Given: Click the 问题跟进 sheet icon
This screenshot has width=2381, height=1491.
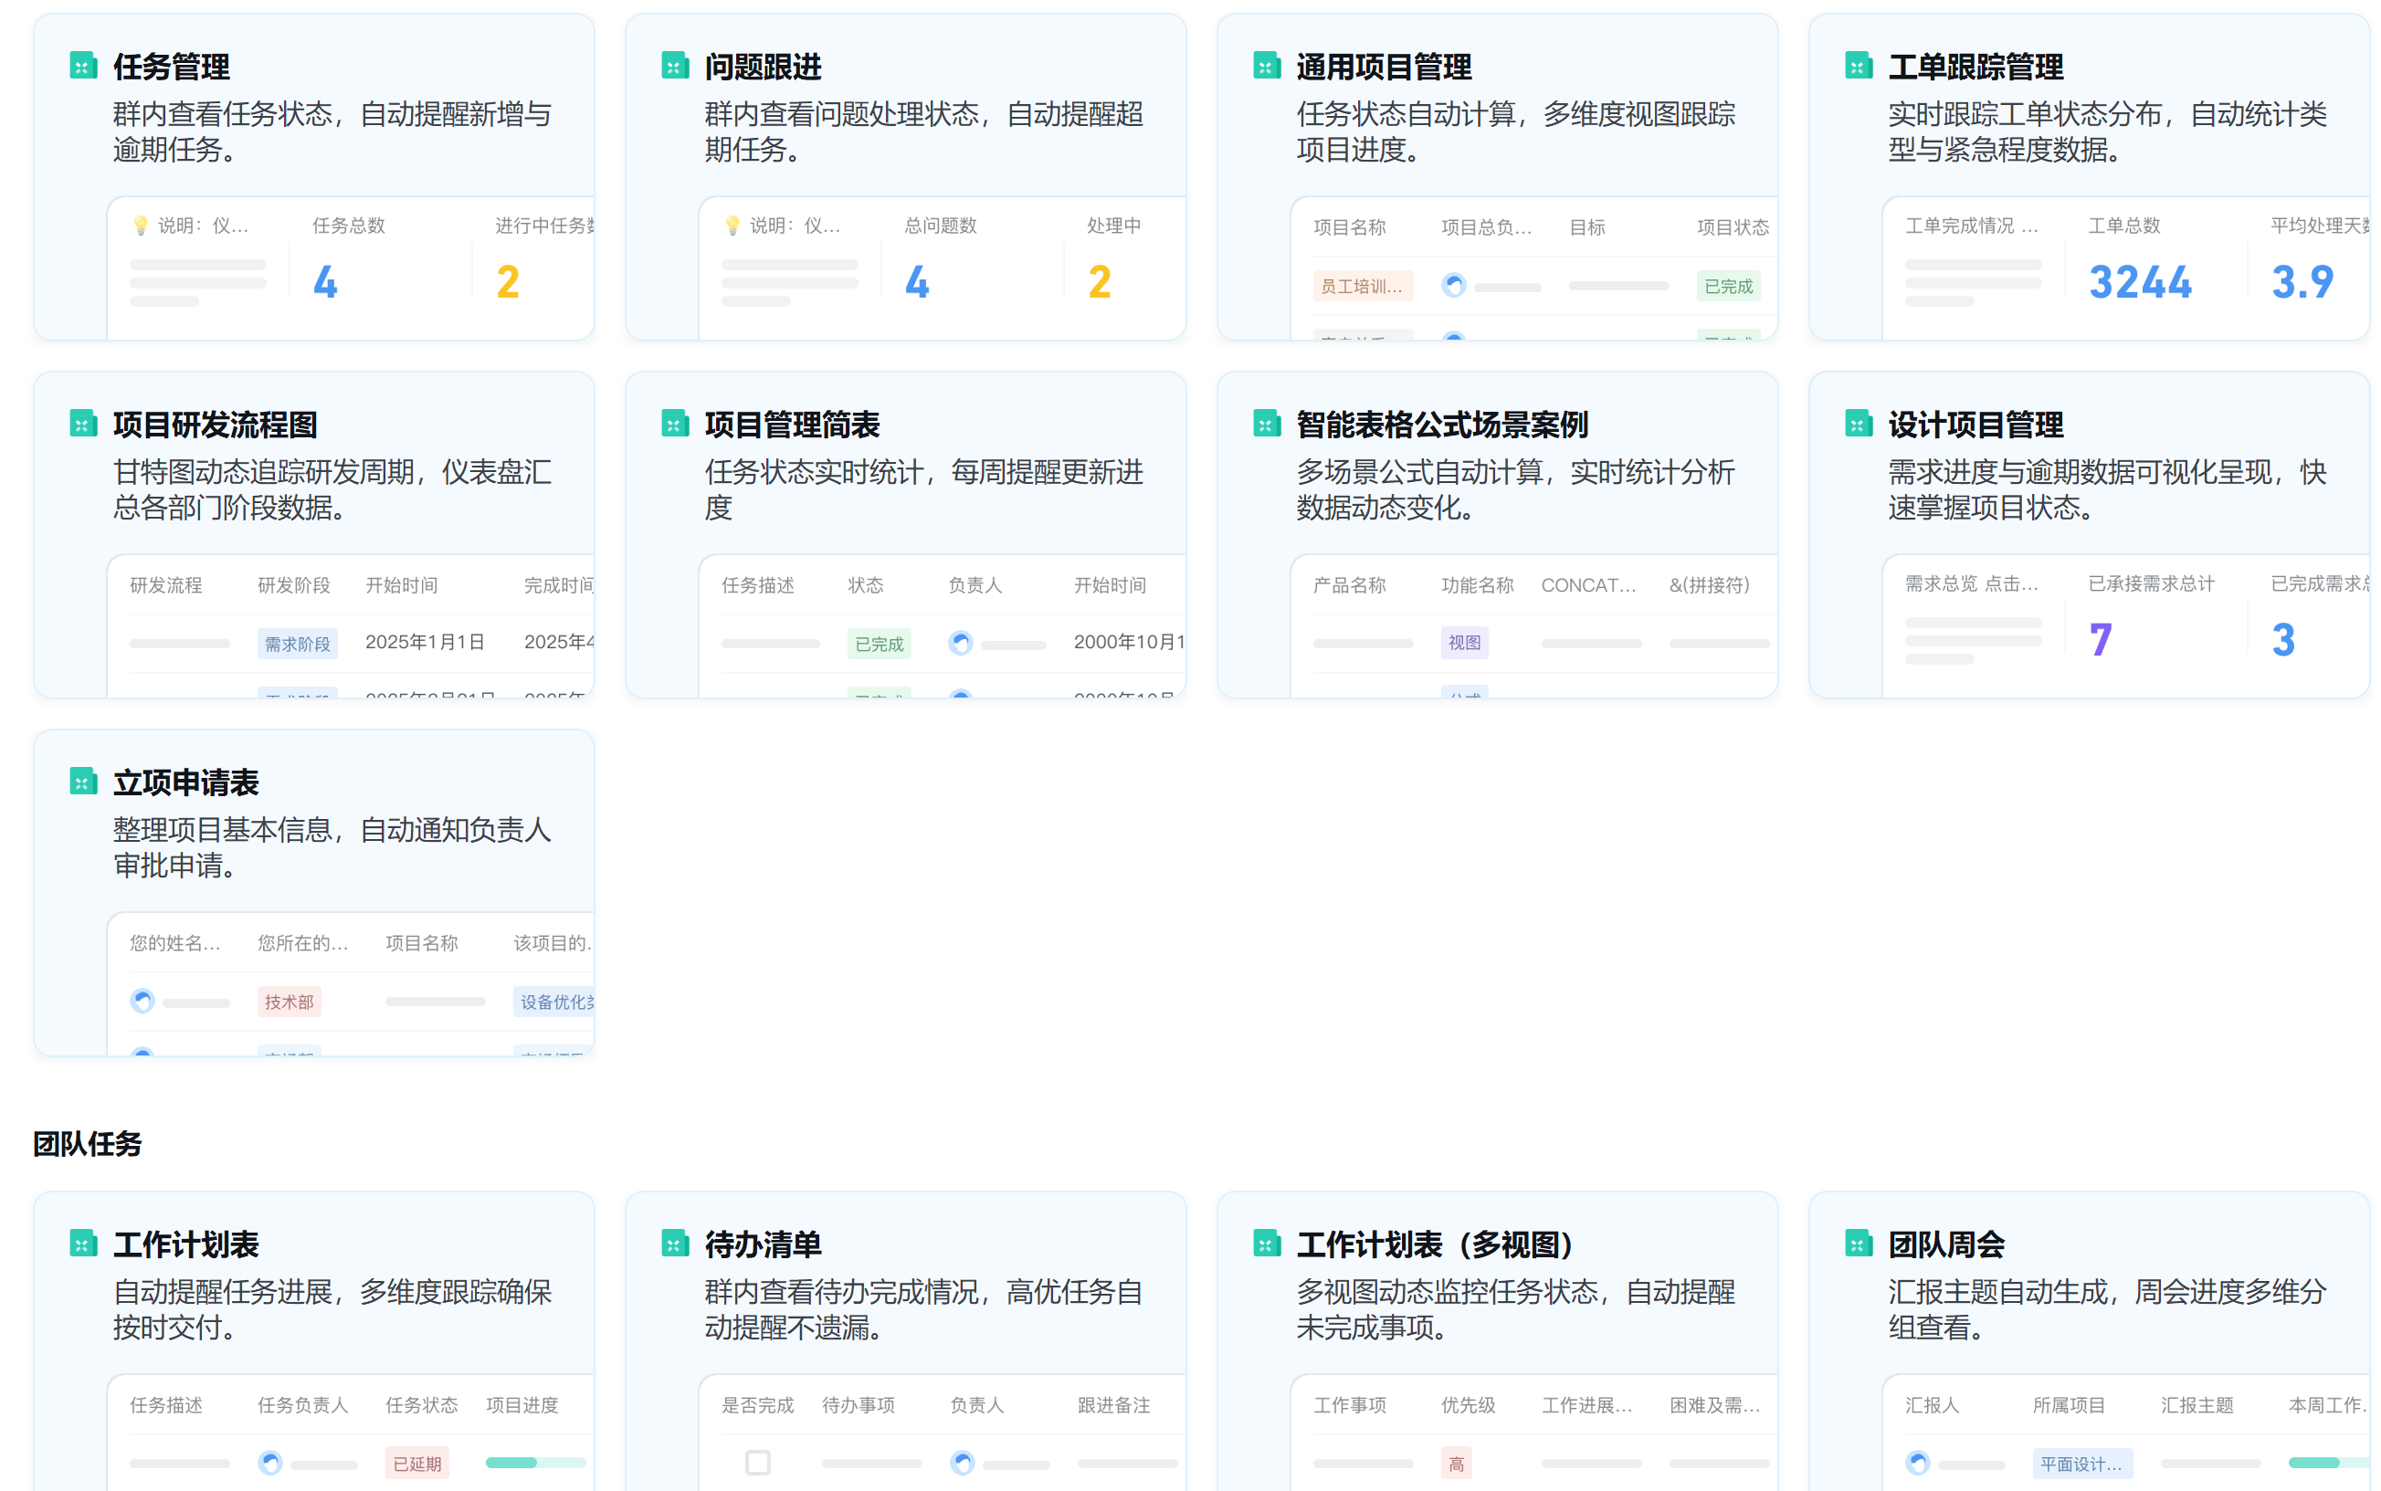Looking at the screenshot, I should coord(675,66).
